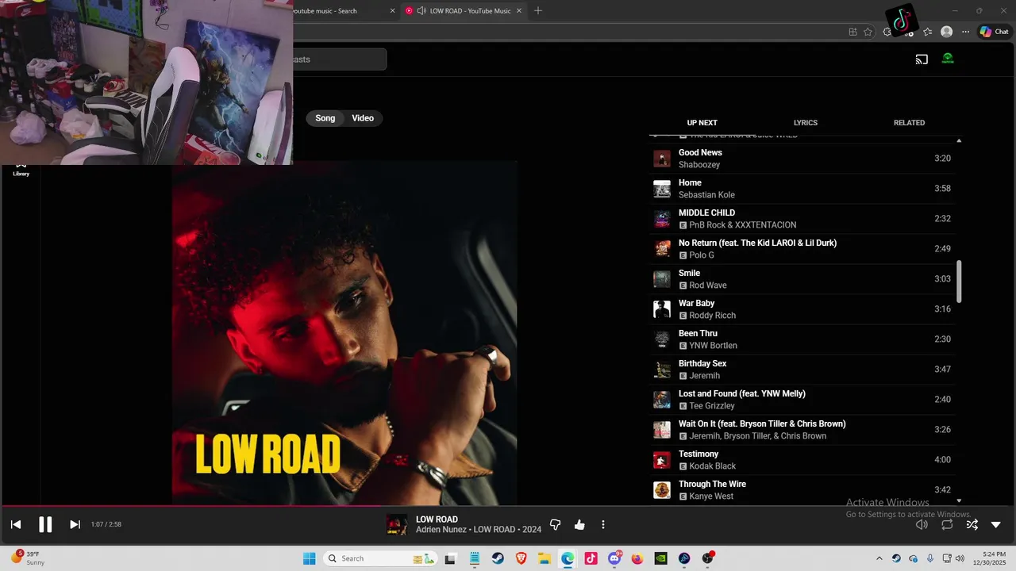Open the browser Favorites list icon
The height and width of the screenshot is (571, 1016).
[x=927, y=32]
